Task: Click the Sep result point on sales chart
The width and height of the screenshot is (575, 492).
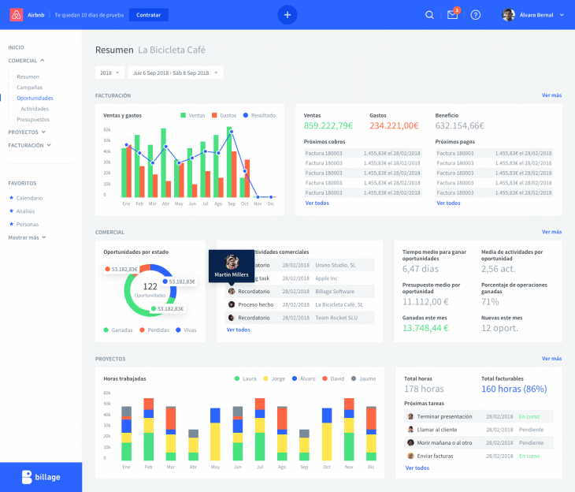Action: point(232,132)
